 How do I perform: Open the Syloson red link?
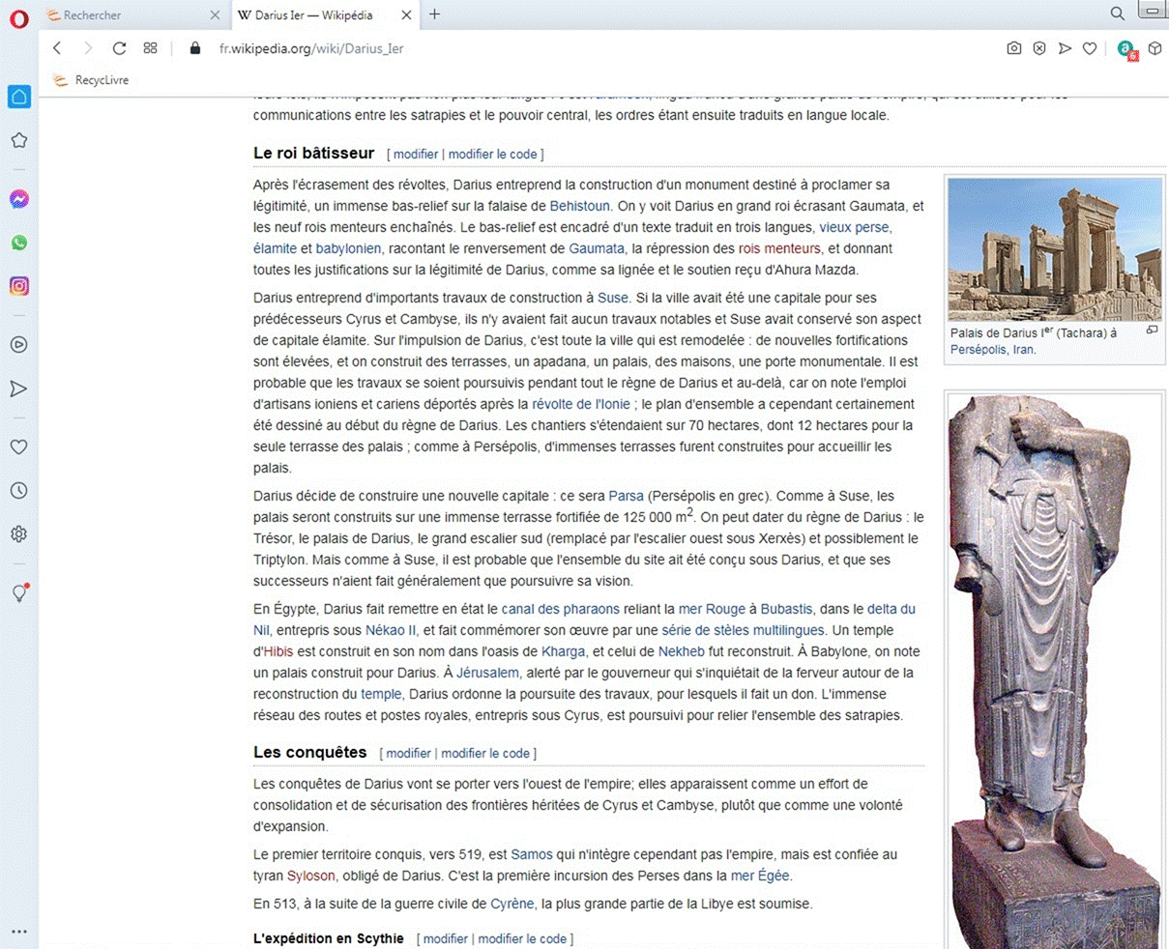pyautogui.click(x=310, y=876)
